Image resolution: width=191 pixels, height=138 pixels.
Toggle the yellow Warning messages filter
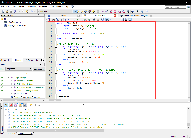20,105
